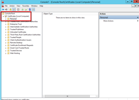Image resolution: width=139 pixels, height=100 pixels.
Task: Collapse the Certificates (Local Computer) node
Action: coord(3,16)
